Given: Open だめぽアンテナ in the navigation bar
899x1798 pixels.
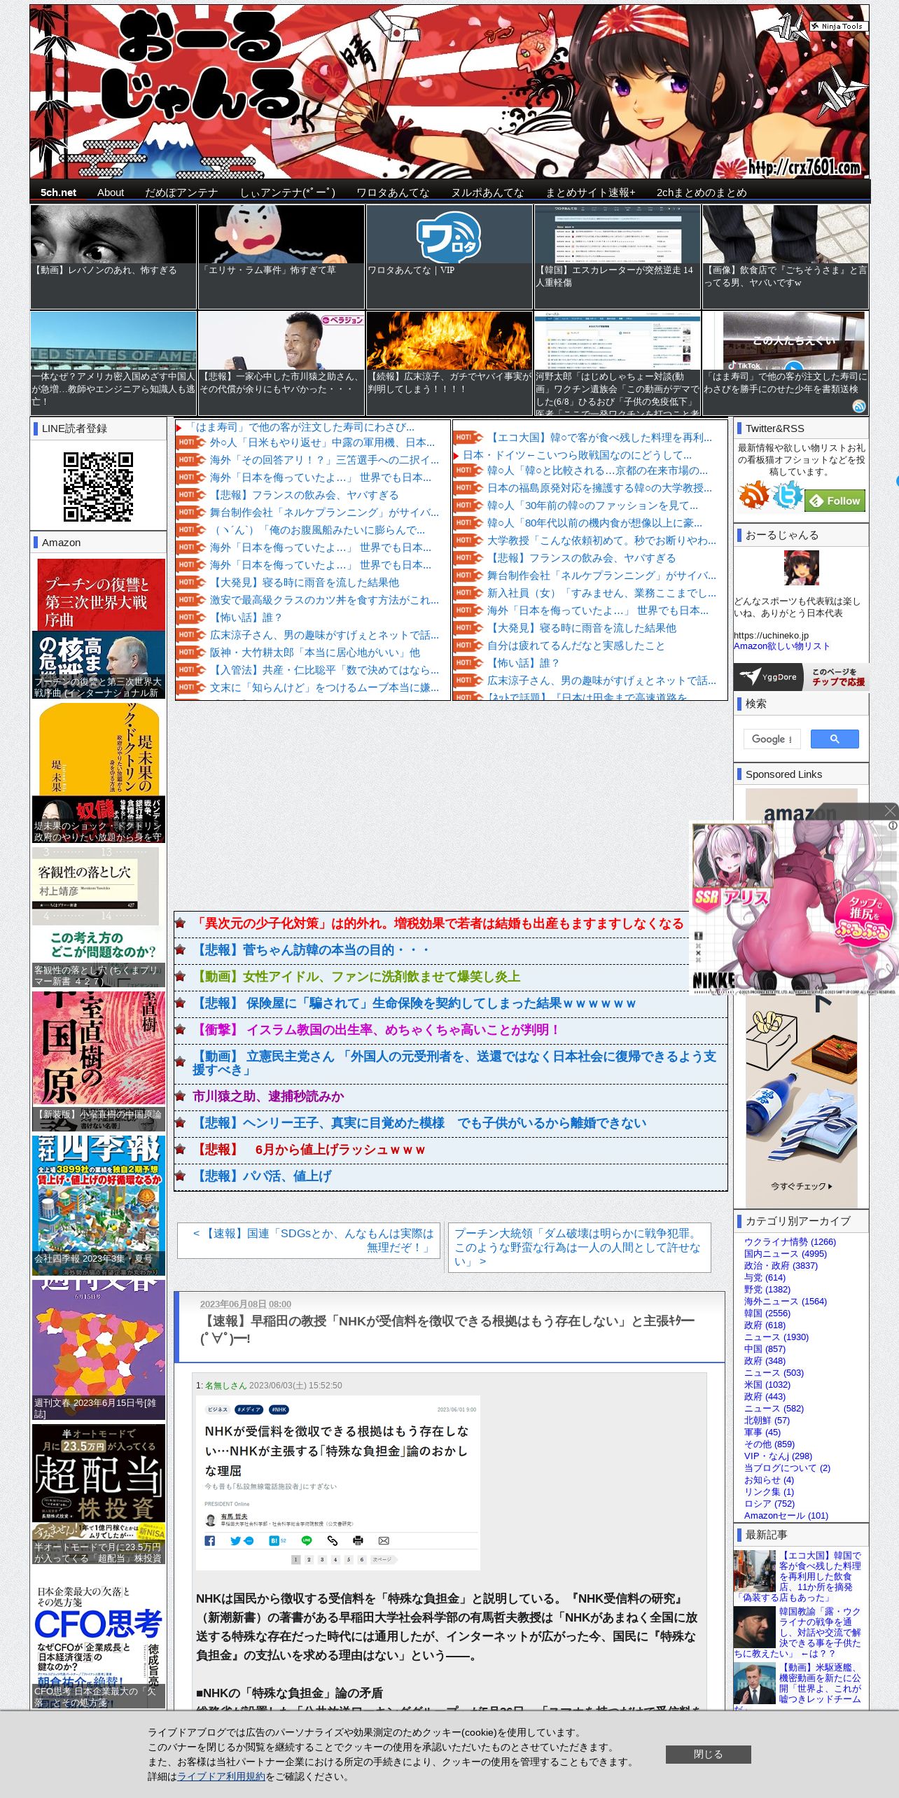Looking at the screenshot, I should pyautogui.click(x=181, y=193).
